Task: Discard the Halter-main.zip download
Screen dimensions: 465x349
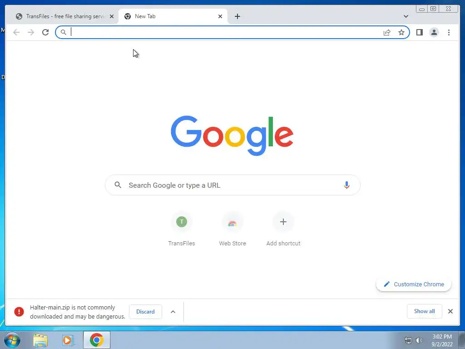Action: [145, 312]
